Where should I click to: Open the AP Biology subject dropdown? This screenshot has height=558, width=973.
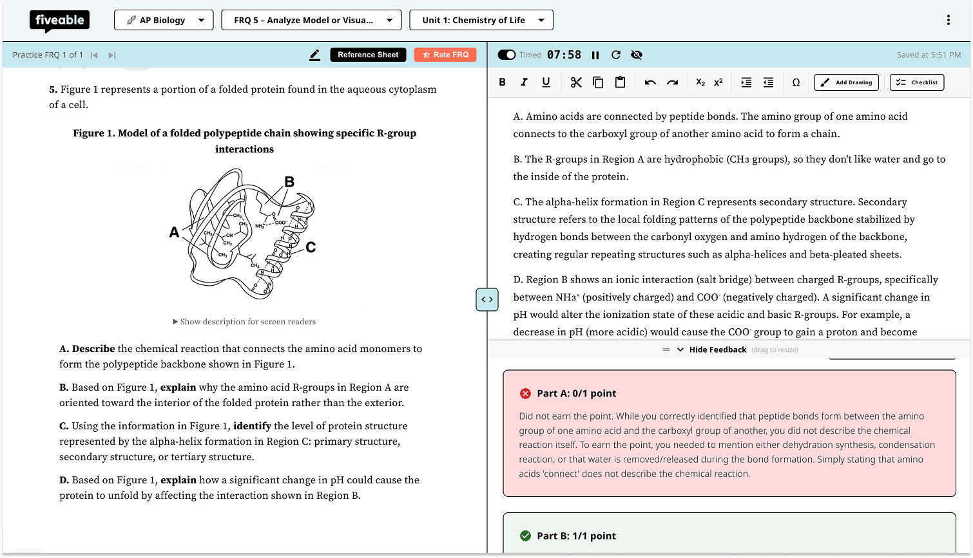164,20
